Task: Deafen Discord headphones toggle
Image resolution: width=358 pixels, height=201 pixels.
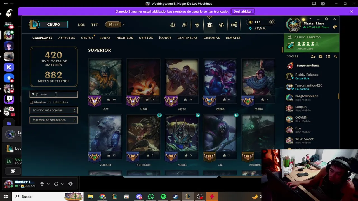Action: tap(56, 184)
